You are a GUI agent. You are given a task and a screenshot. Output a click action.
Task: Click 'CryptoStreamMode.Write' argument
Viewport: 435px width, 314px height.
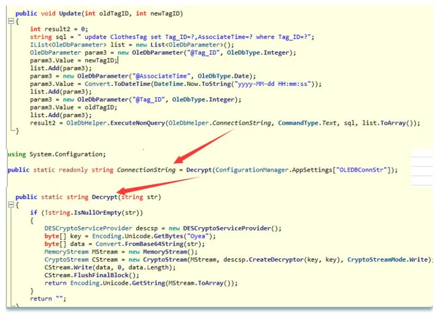coord(388,259)
